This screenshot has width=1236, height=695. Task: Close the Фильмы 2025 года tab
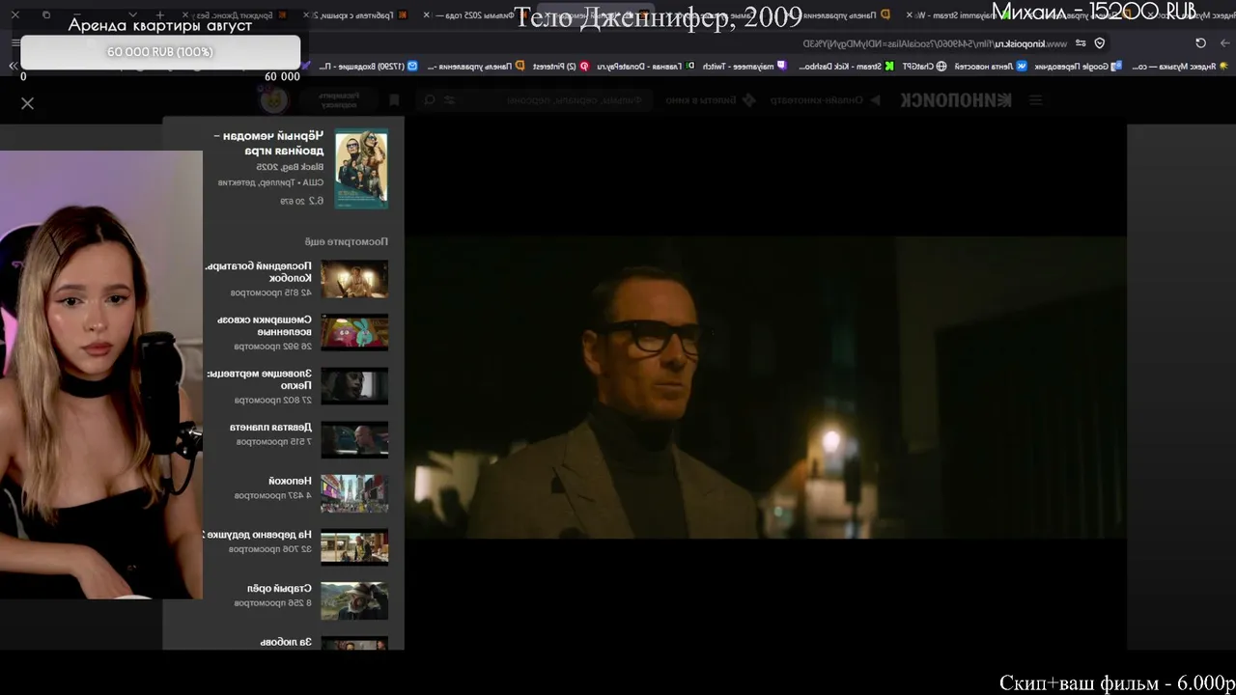[x=428, y=15]
